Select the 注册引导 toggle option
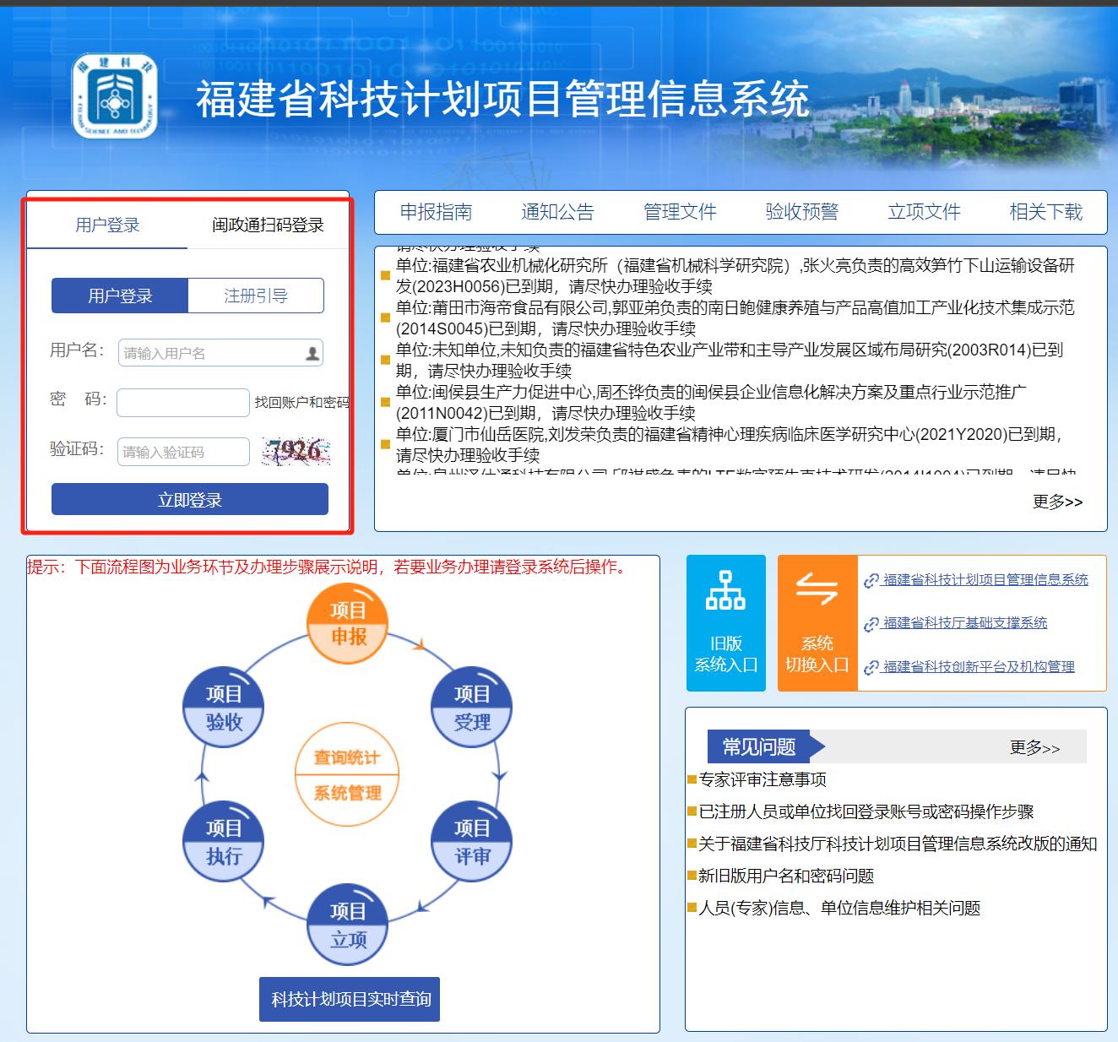1118x1042 pixels. coord(256,296)
